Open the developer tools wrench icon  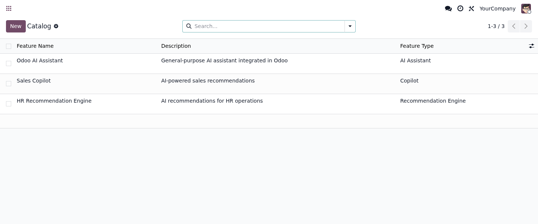click(471, 8)
